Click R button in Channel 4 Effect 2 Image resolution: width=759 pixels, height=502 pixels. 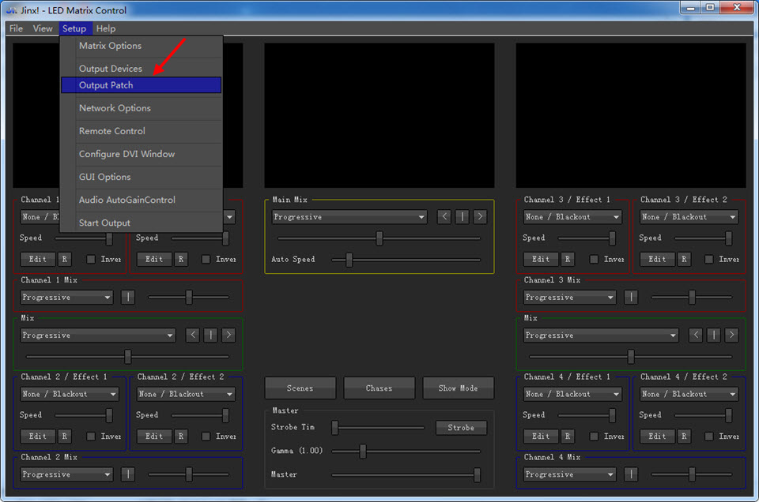coord(683,436)
